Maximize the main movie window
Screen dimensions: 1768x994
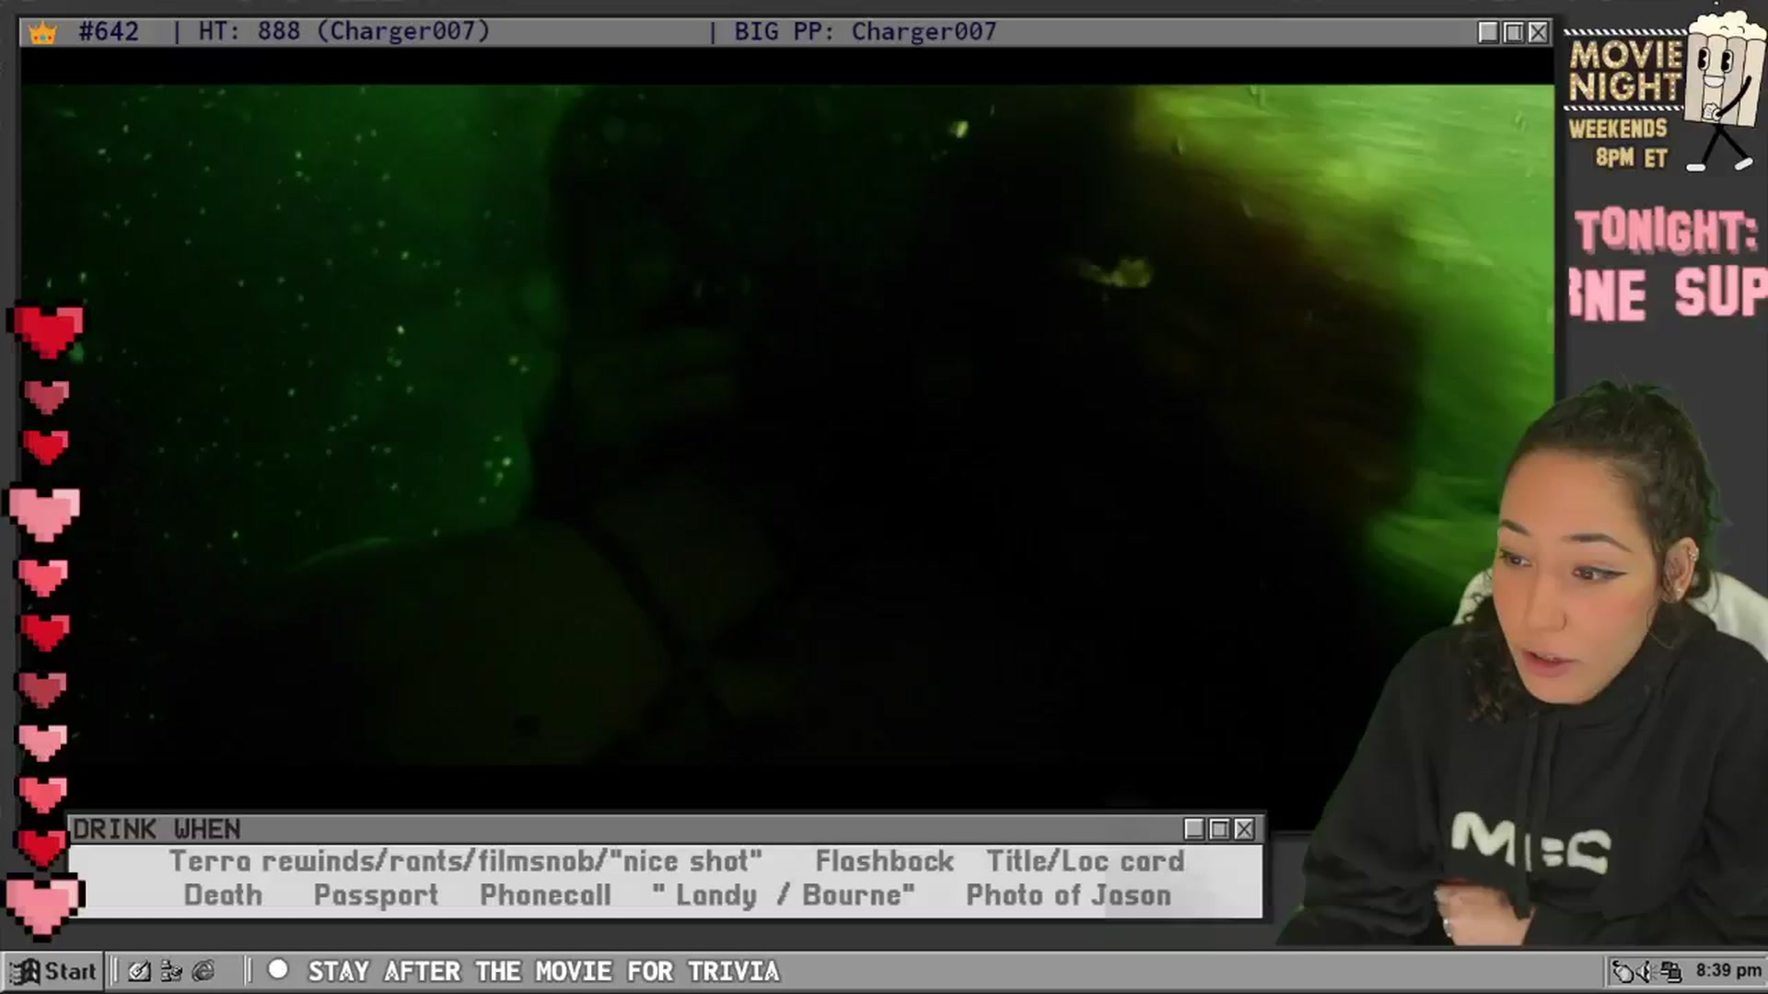coord(1513,32)
